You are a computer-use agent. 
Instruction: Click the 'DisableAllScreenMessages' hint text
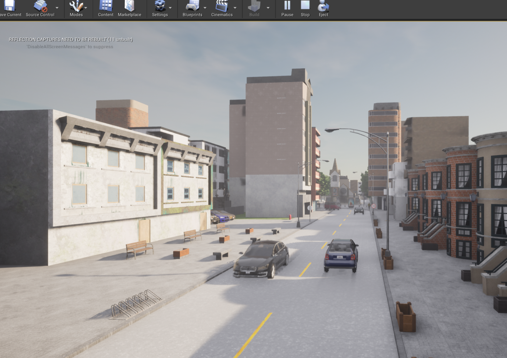pyautogui.click(x=70, y=47)
